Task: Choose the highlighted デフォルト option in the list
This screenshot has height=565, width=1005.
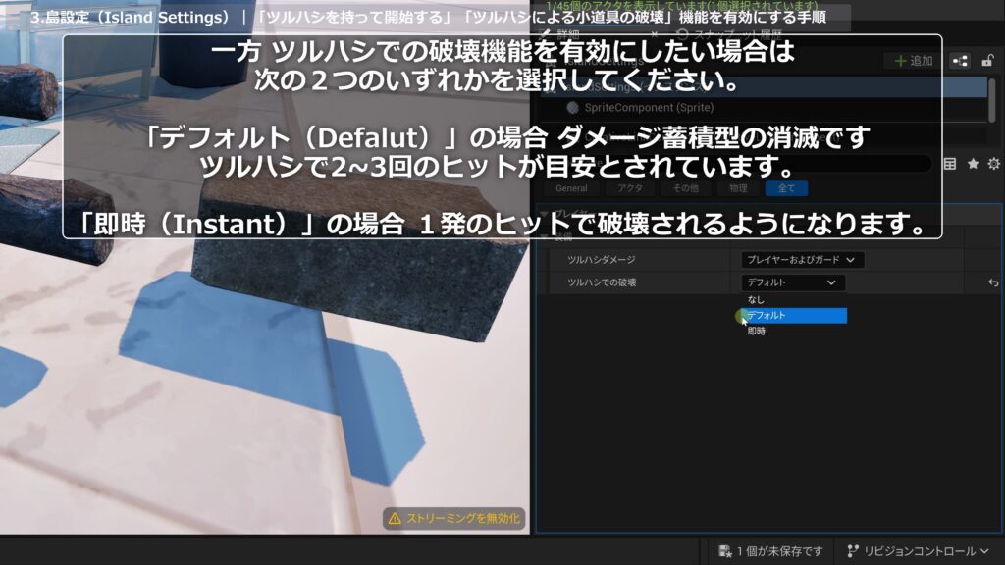Action: click(x=793, y=315)
